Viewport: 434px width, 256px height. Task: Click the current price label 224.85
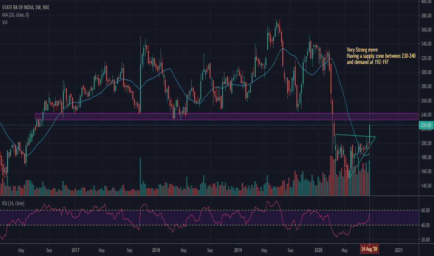[426, 125]
